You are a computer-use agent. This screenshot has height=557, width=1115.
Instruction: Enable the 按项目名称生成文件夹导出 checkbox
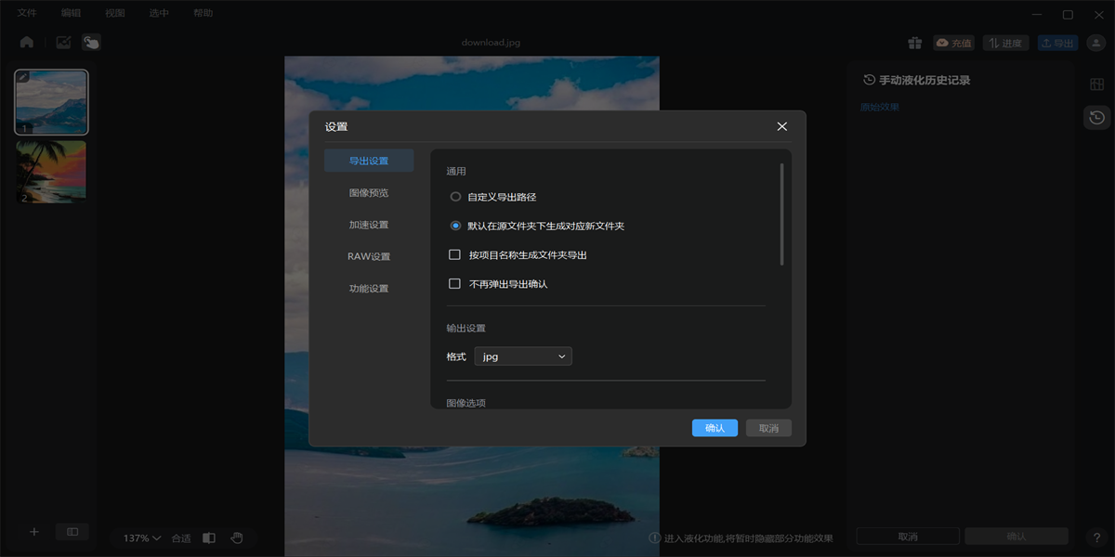(x=455, y=254)
